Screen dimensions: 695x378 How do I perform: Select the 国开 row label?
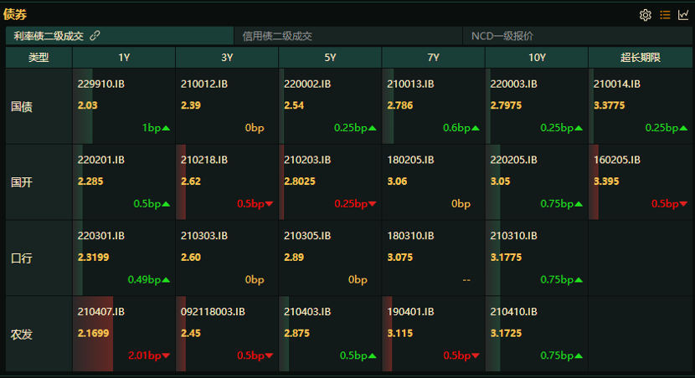click(22, 182)
